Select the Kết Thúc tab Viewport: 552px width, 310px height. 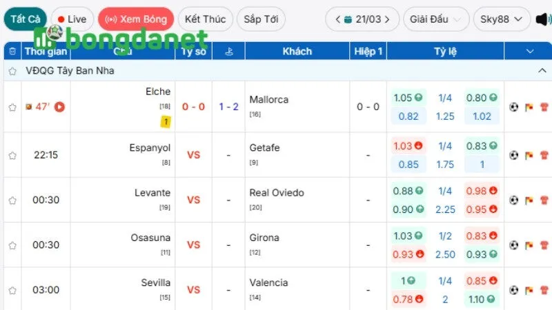205,19
